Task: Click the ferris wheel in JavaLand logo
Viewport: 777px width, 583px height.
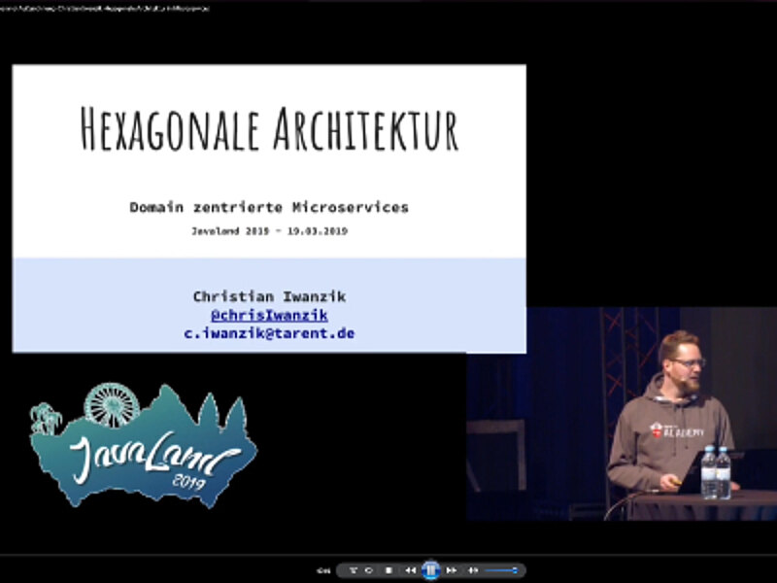Action: click(x=112, y=403)
